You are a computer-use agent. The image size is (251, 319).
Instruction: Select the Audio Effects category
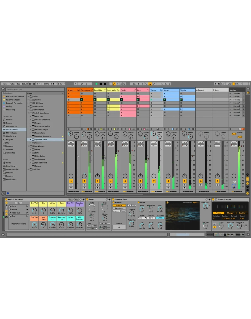pyautogui.click(x=12, y=130)
